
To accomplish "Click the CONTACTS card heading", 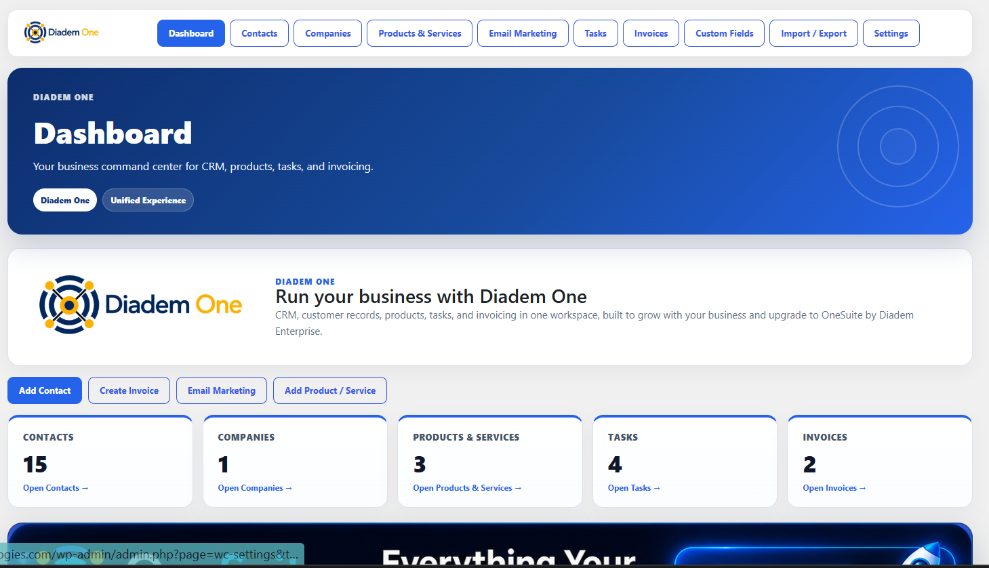I will (x=48, y=437).
